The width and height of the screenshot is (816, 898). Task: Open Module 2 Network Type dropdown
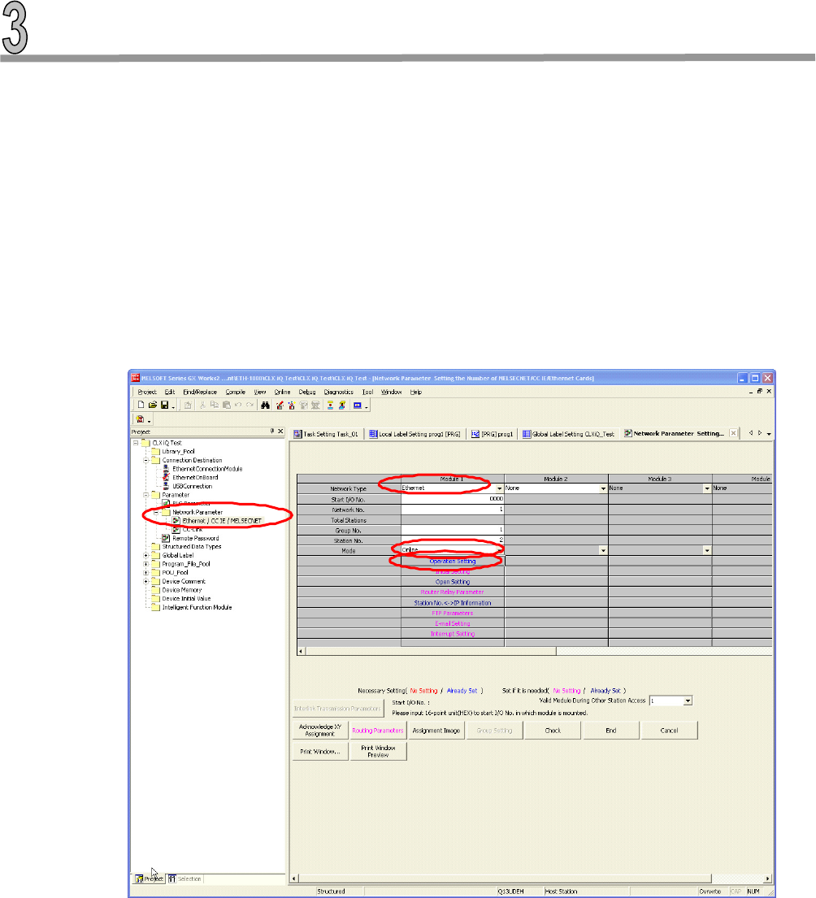[x=603, y=488]
